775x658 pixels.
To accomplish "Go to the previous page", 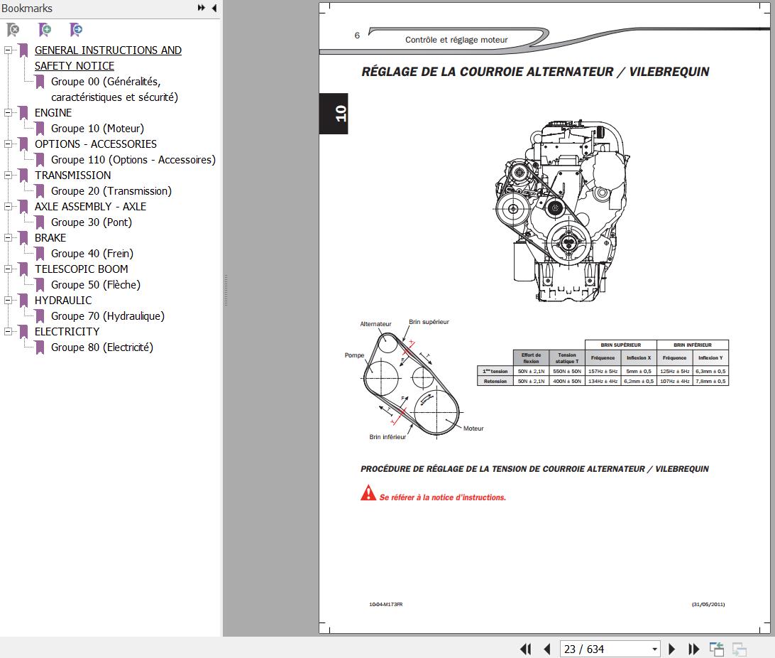I will click(547, 649).
